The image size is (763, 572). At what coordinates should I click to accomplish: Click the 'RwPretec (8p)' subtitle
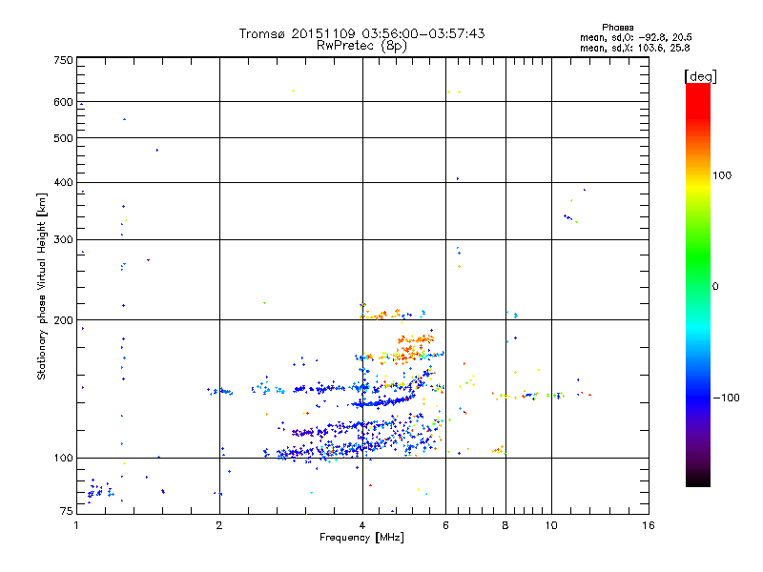pos(361,46)
